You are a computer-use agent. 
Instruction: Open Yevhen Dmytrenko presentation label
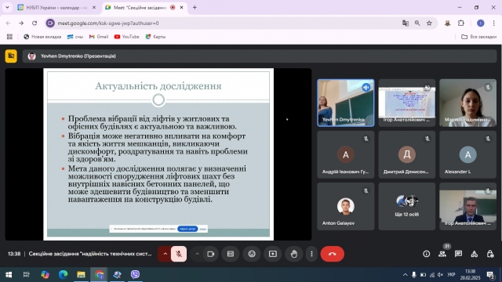pyautogui.click(x=78, y=56)
